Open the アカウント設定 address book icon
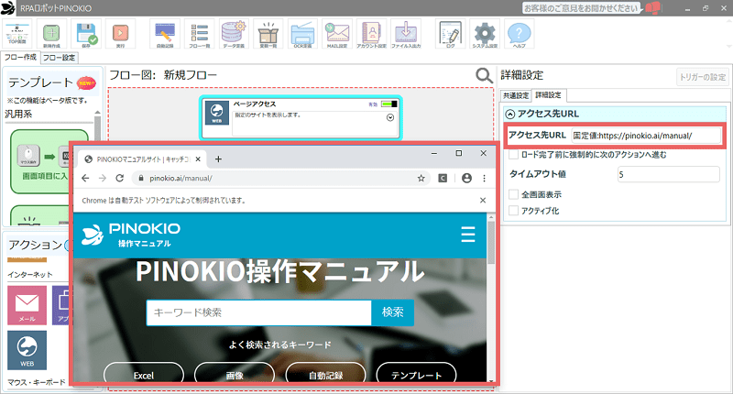Image resolution: width=733 pixels, height=394 pixels. coord(372,34)
